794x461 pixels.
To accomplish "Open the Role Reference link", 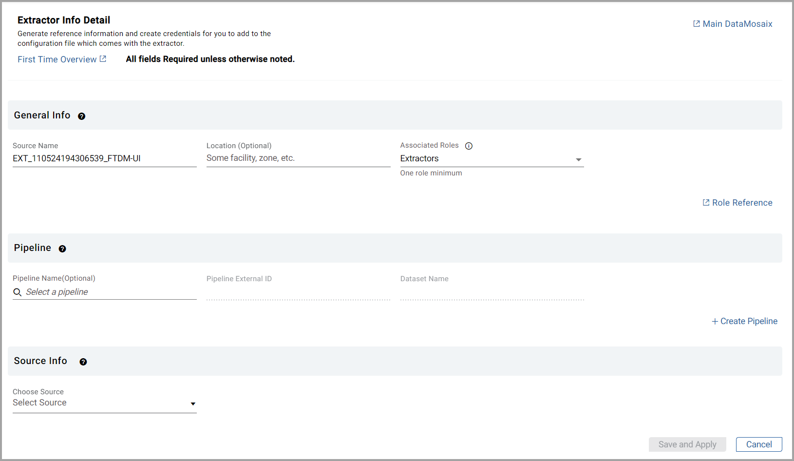I will point(742,203).
